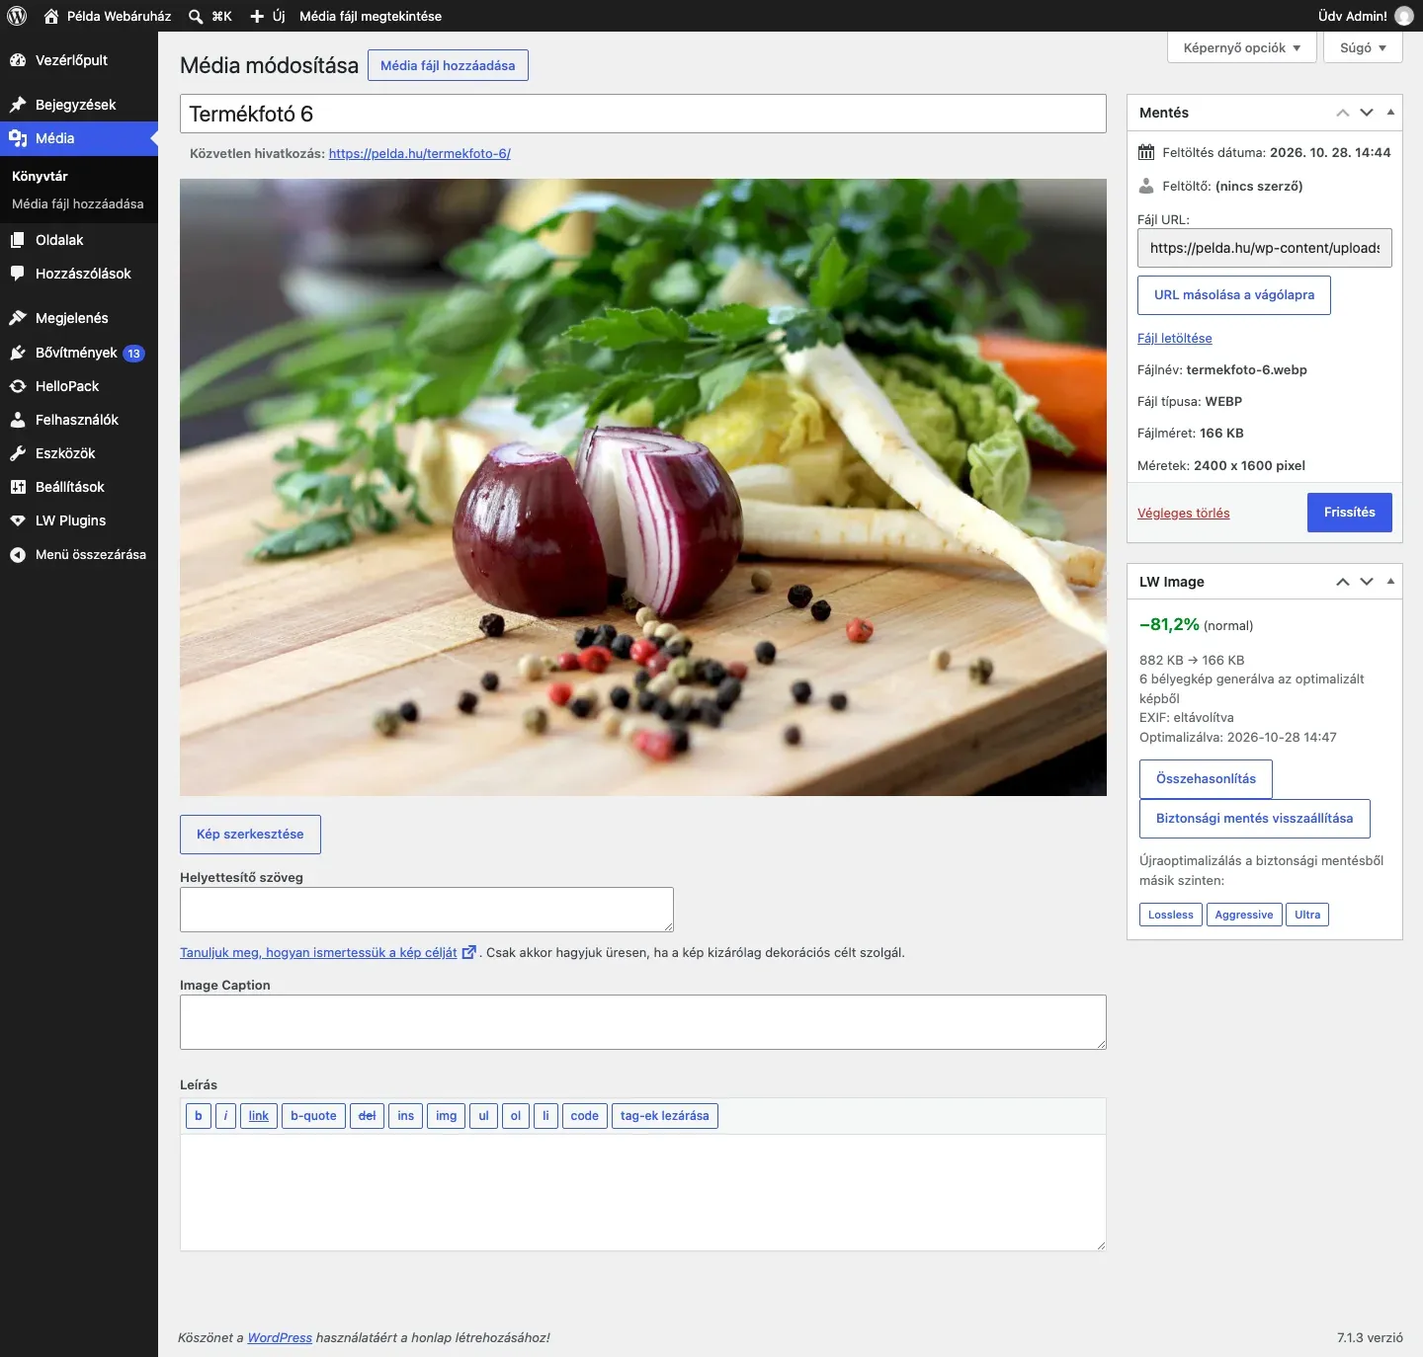Click the Hozzászólások comment icon

pos(18,274)
